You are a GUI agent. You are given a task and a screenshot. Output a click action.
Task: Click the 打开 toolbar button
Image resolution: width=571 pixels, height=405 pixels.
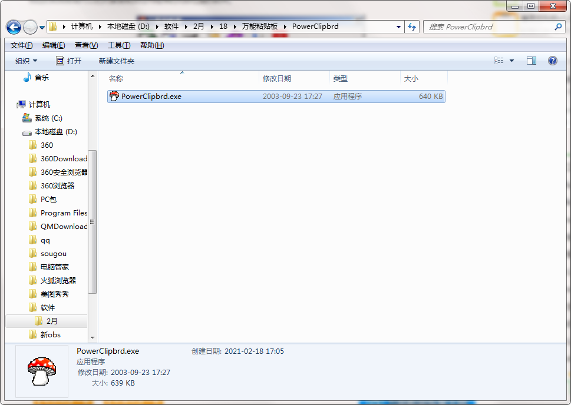click(x=68, y=61)
